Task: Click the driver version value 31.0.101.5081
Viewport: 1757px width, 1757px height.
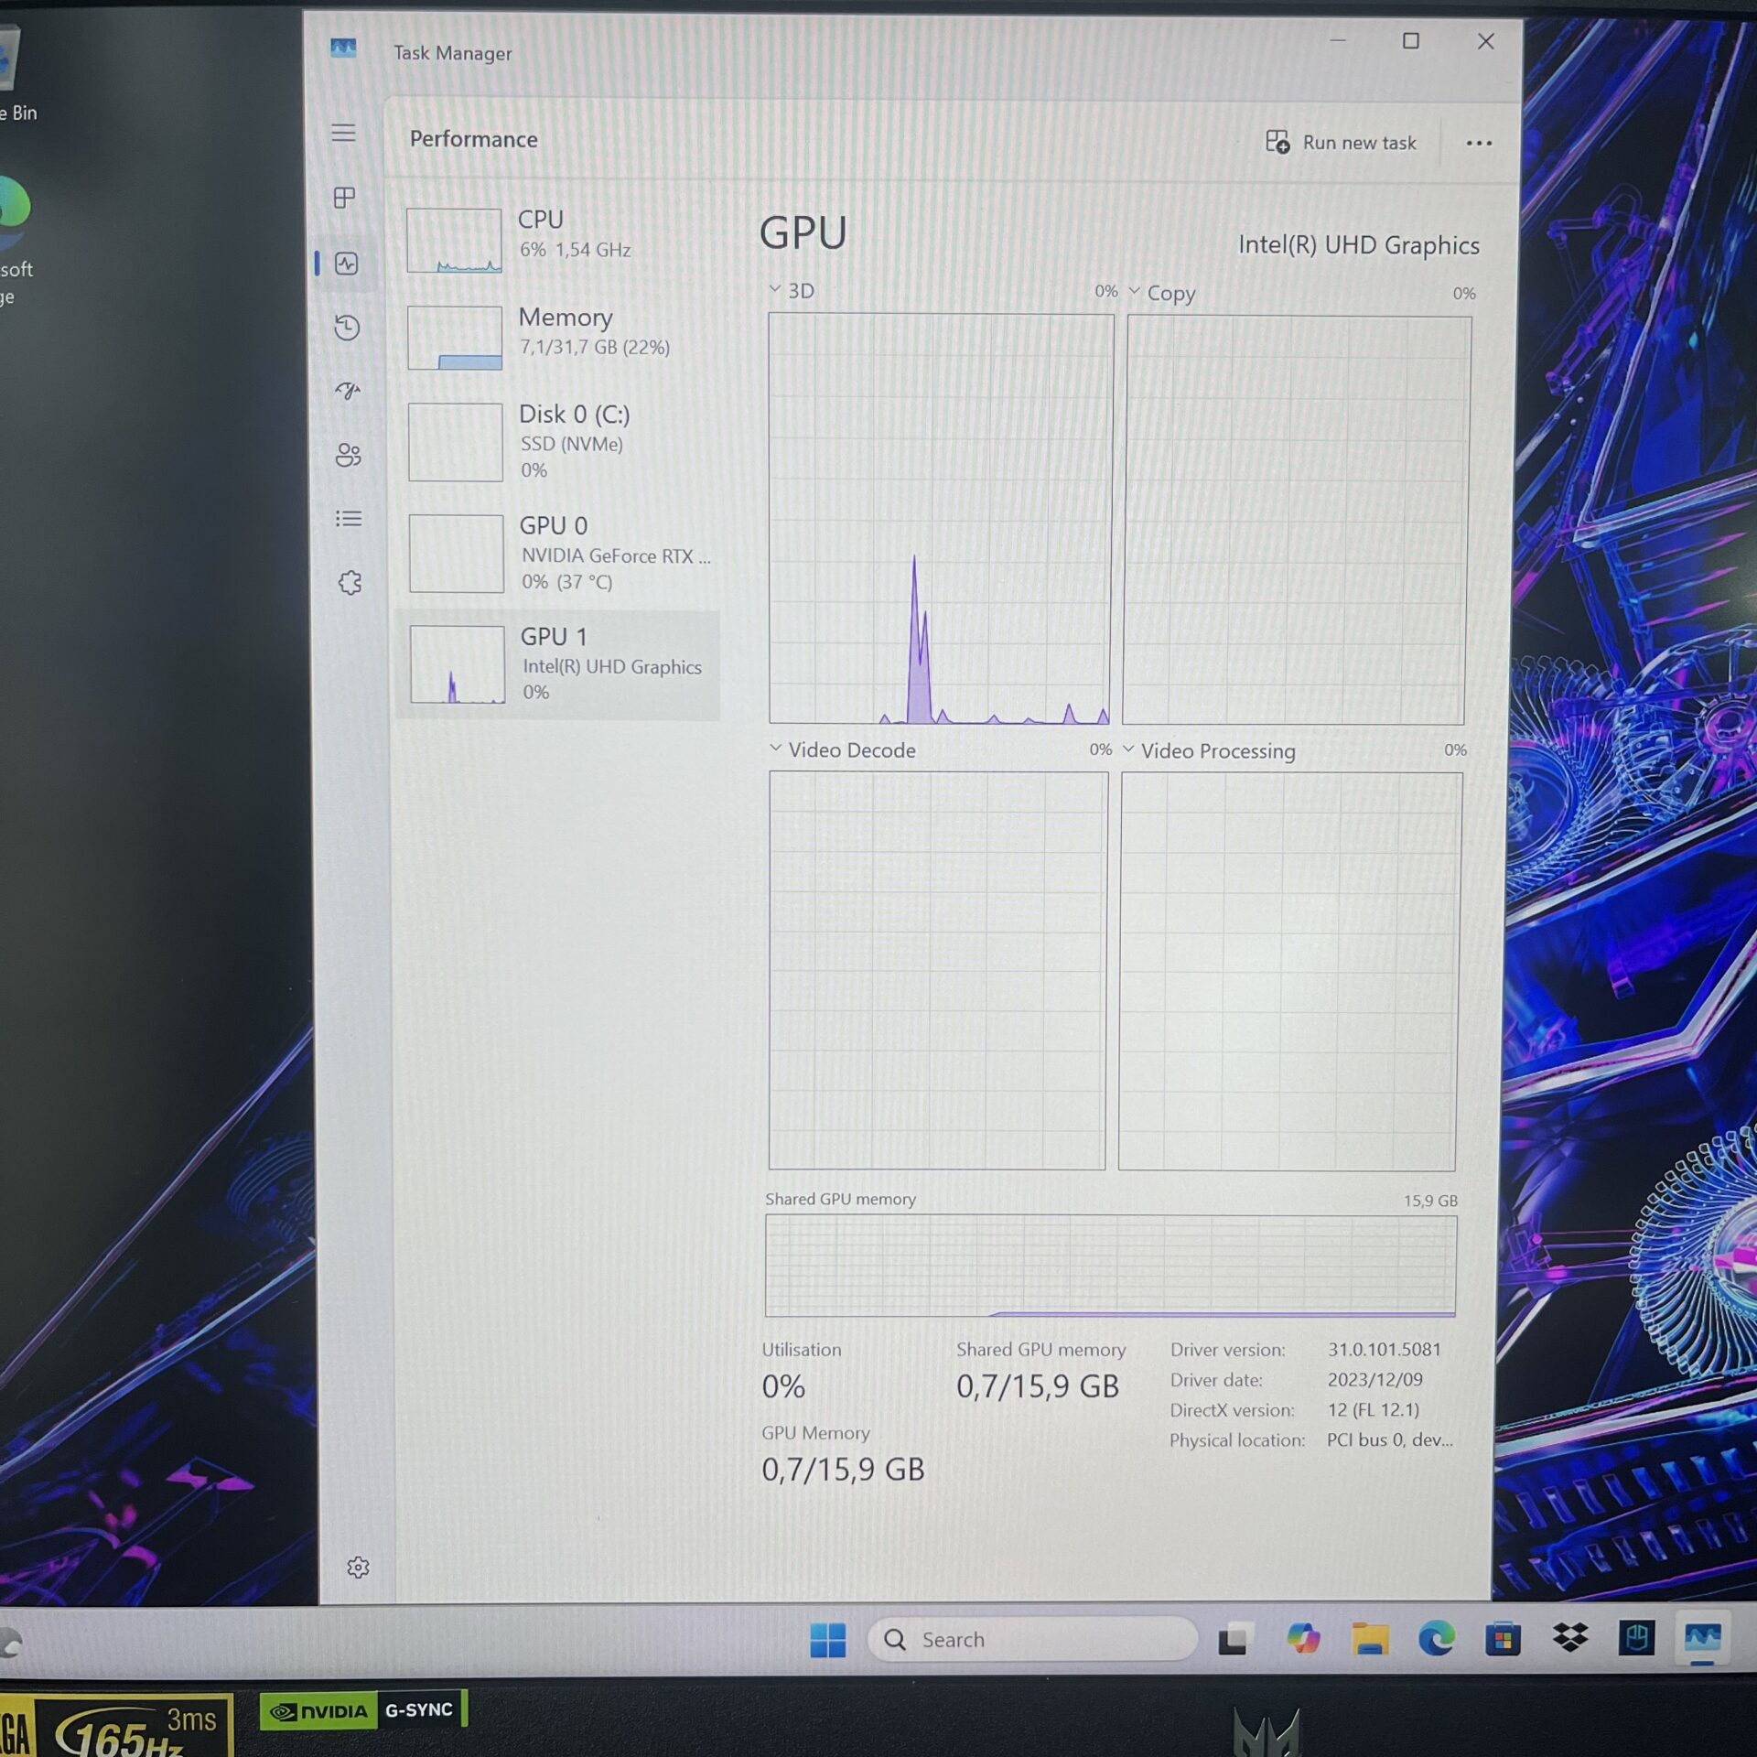Action: pos(1385,1349)
